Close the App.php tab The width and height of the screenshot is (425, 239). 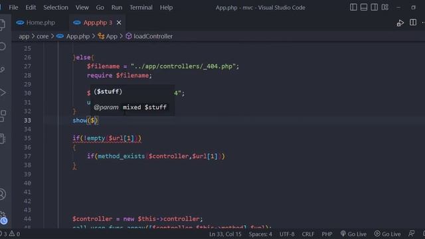[119, 23]
